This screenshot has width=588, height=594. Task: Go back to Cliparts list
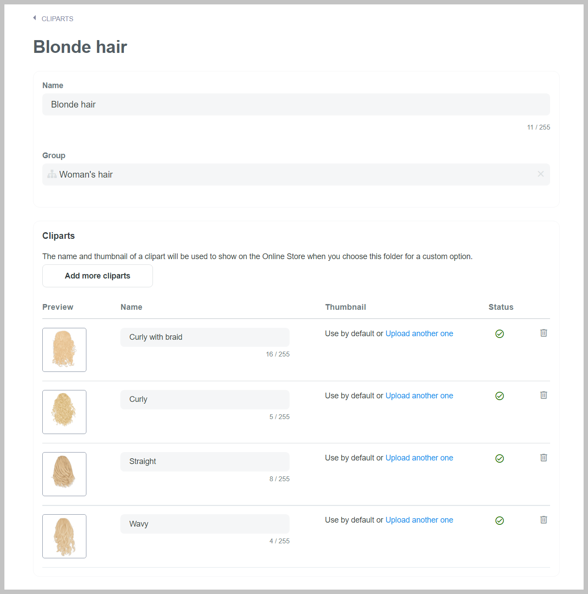[x=57, y=19]
